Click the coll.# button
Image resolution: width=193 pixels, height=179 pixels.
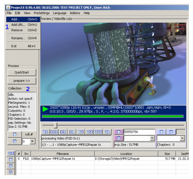[29, 134]
